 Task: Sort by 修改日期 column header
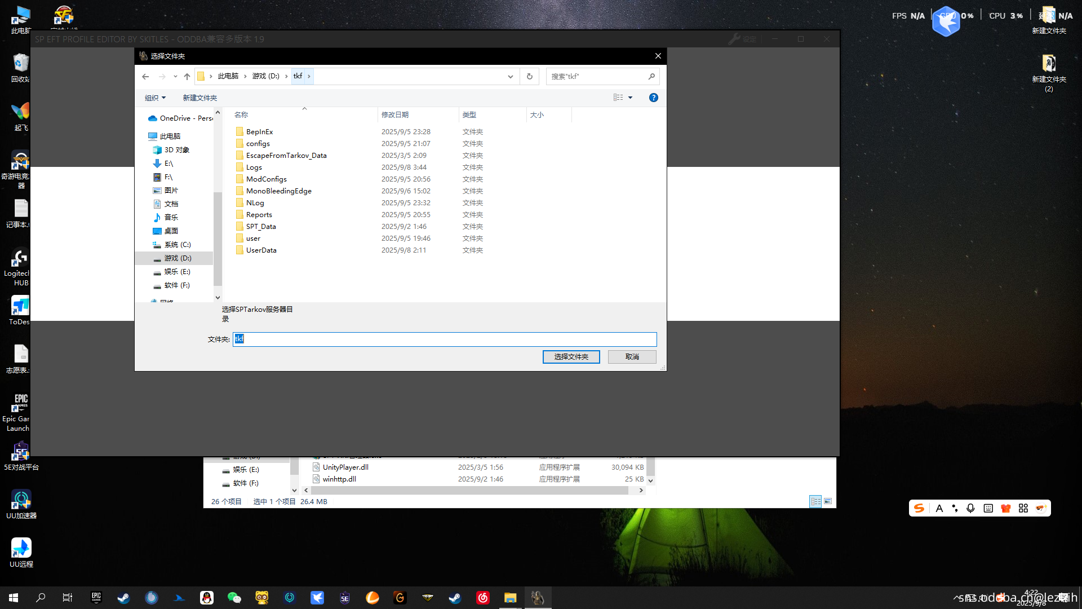(394, 114)
